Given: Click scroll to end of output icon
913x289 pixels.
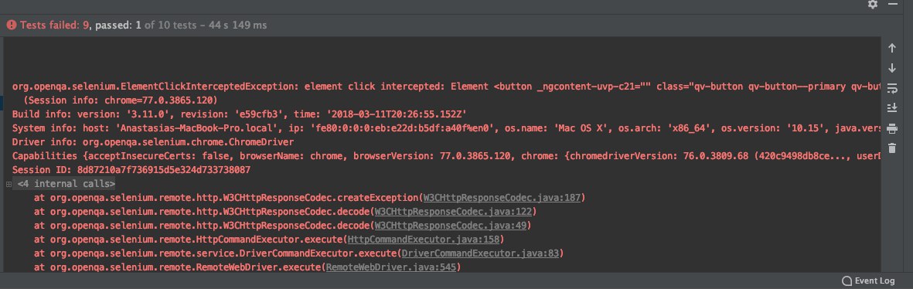Looking at the screenshot, I should (891, 107).
